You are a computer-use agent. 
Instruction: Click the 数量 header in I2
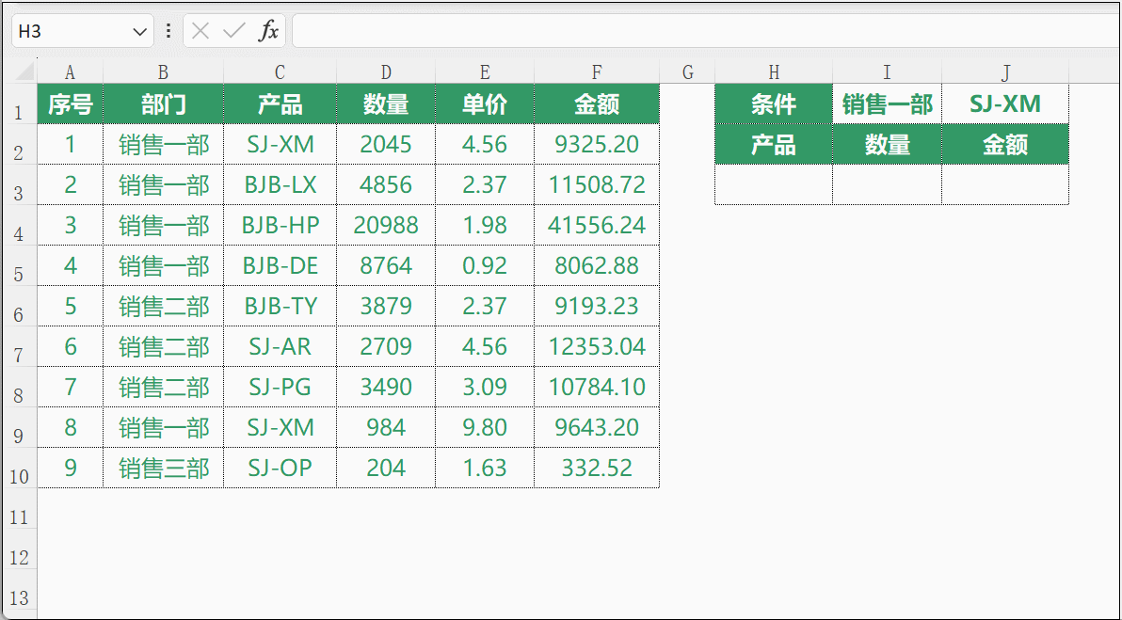pyautogui.click(x=887, y=145)
